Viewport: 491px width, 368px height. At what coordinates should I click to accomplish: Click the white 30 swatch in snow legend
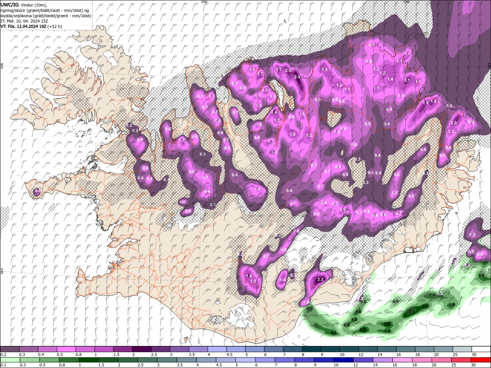(481, 349)
